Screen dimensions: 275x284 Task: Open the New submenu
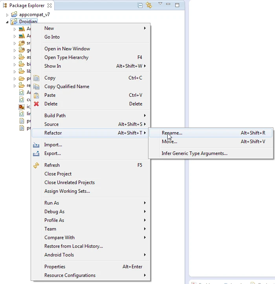pos(91,28)
